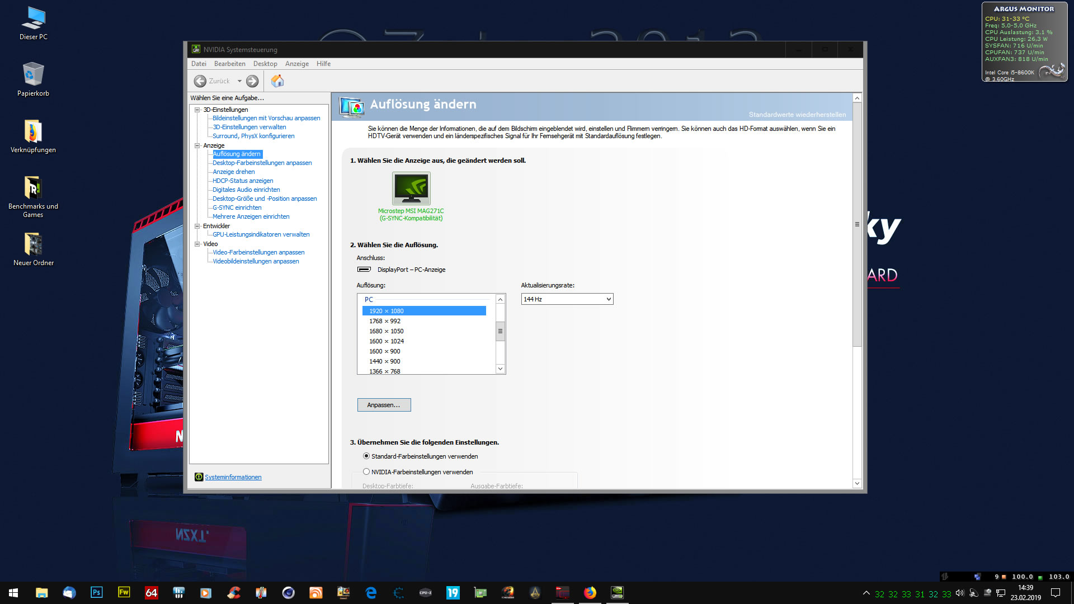Click Standardwerte wiederherstellen link

(797, 115)
